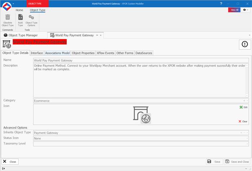Open Object Type Options gears icon
252x171 pixels.
coord(31,17)
